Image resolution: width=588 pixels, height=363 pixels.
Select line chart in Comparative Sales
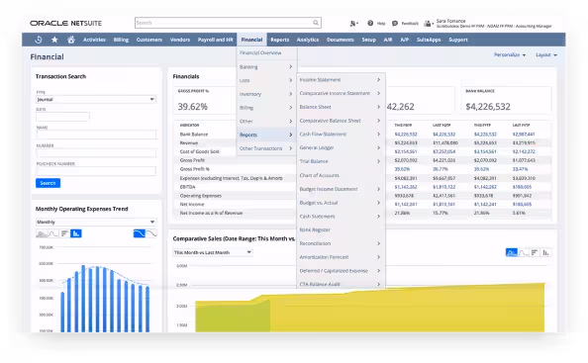click(524, 253)
